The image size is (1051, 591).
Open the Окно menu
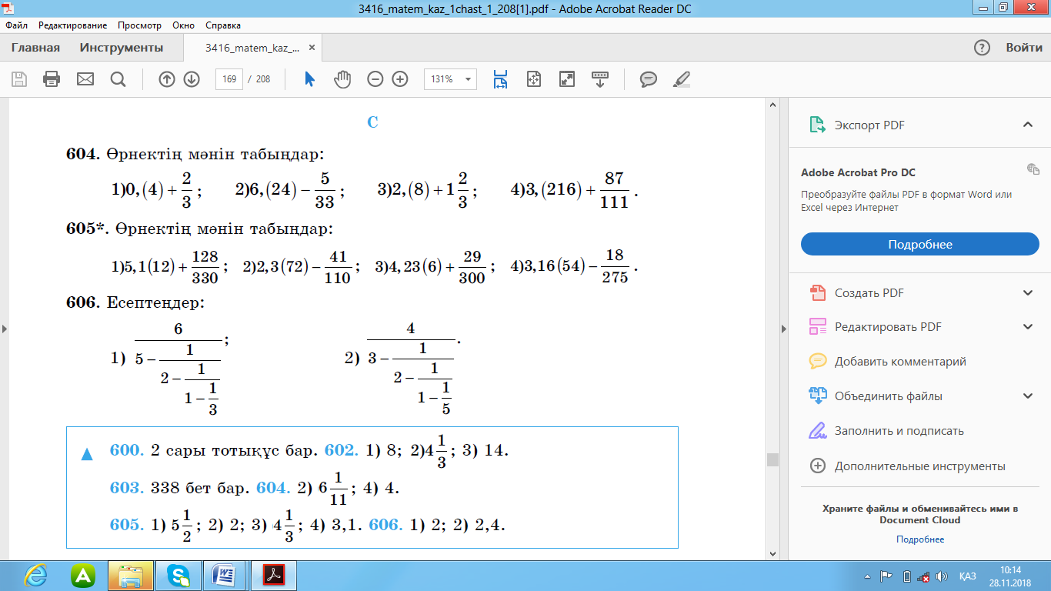183,25
